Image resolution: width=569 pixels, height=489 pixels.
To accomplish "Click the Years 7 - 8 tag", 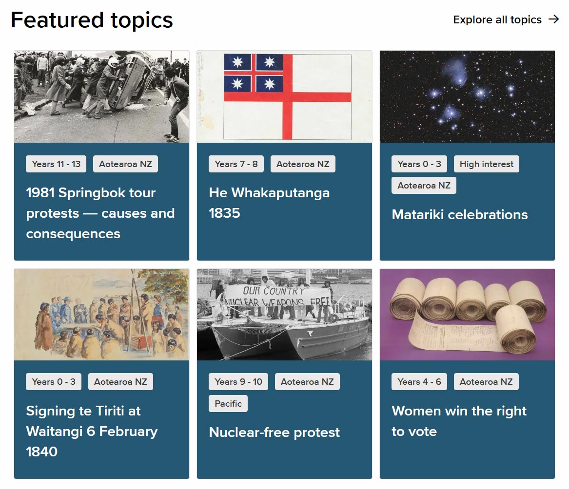I will coord(236,164).
